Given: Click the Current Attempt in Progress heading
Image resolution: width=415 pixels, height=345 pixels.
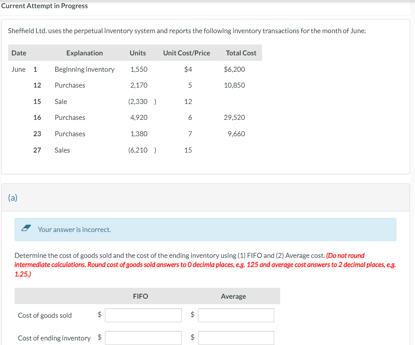Looking at the screenshot, I should tap(44, 6).
